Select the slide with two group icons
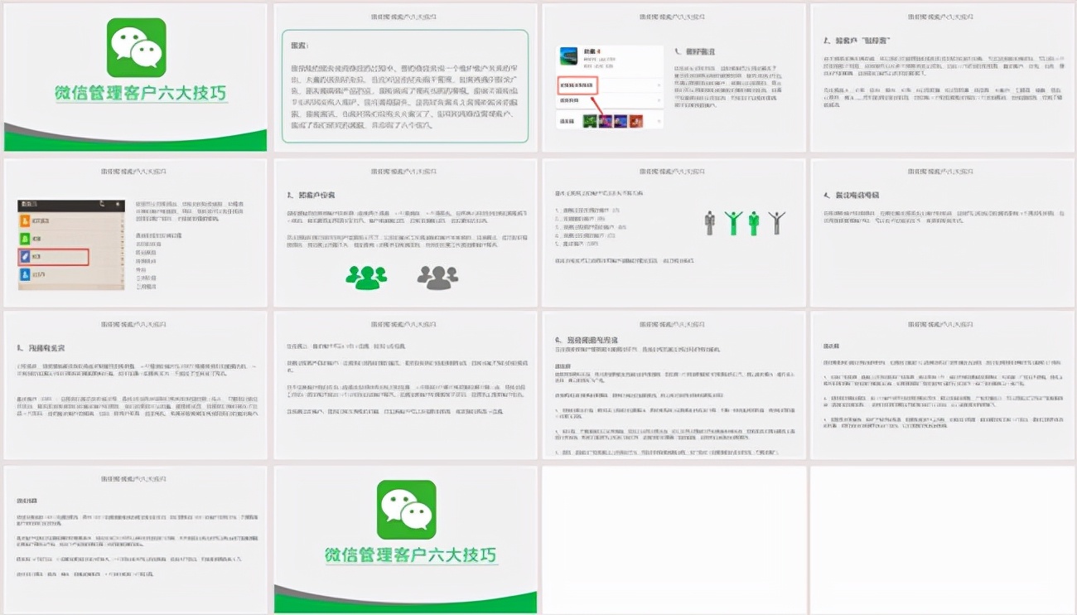This screenshot has width=1077, height=615. (x=405, y=232)
